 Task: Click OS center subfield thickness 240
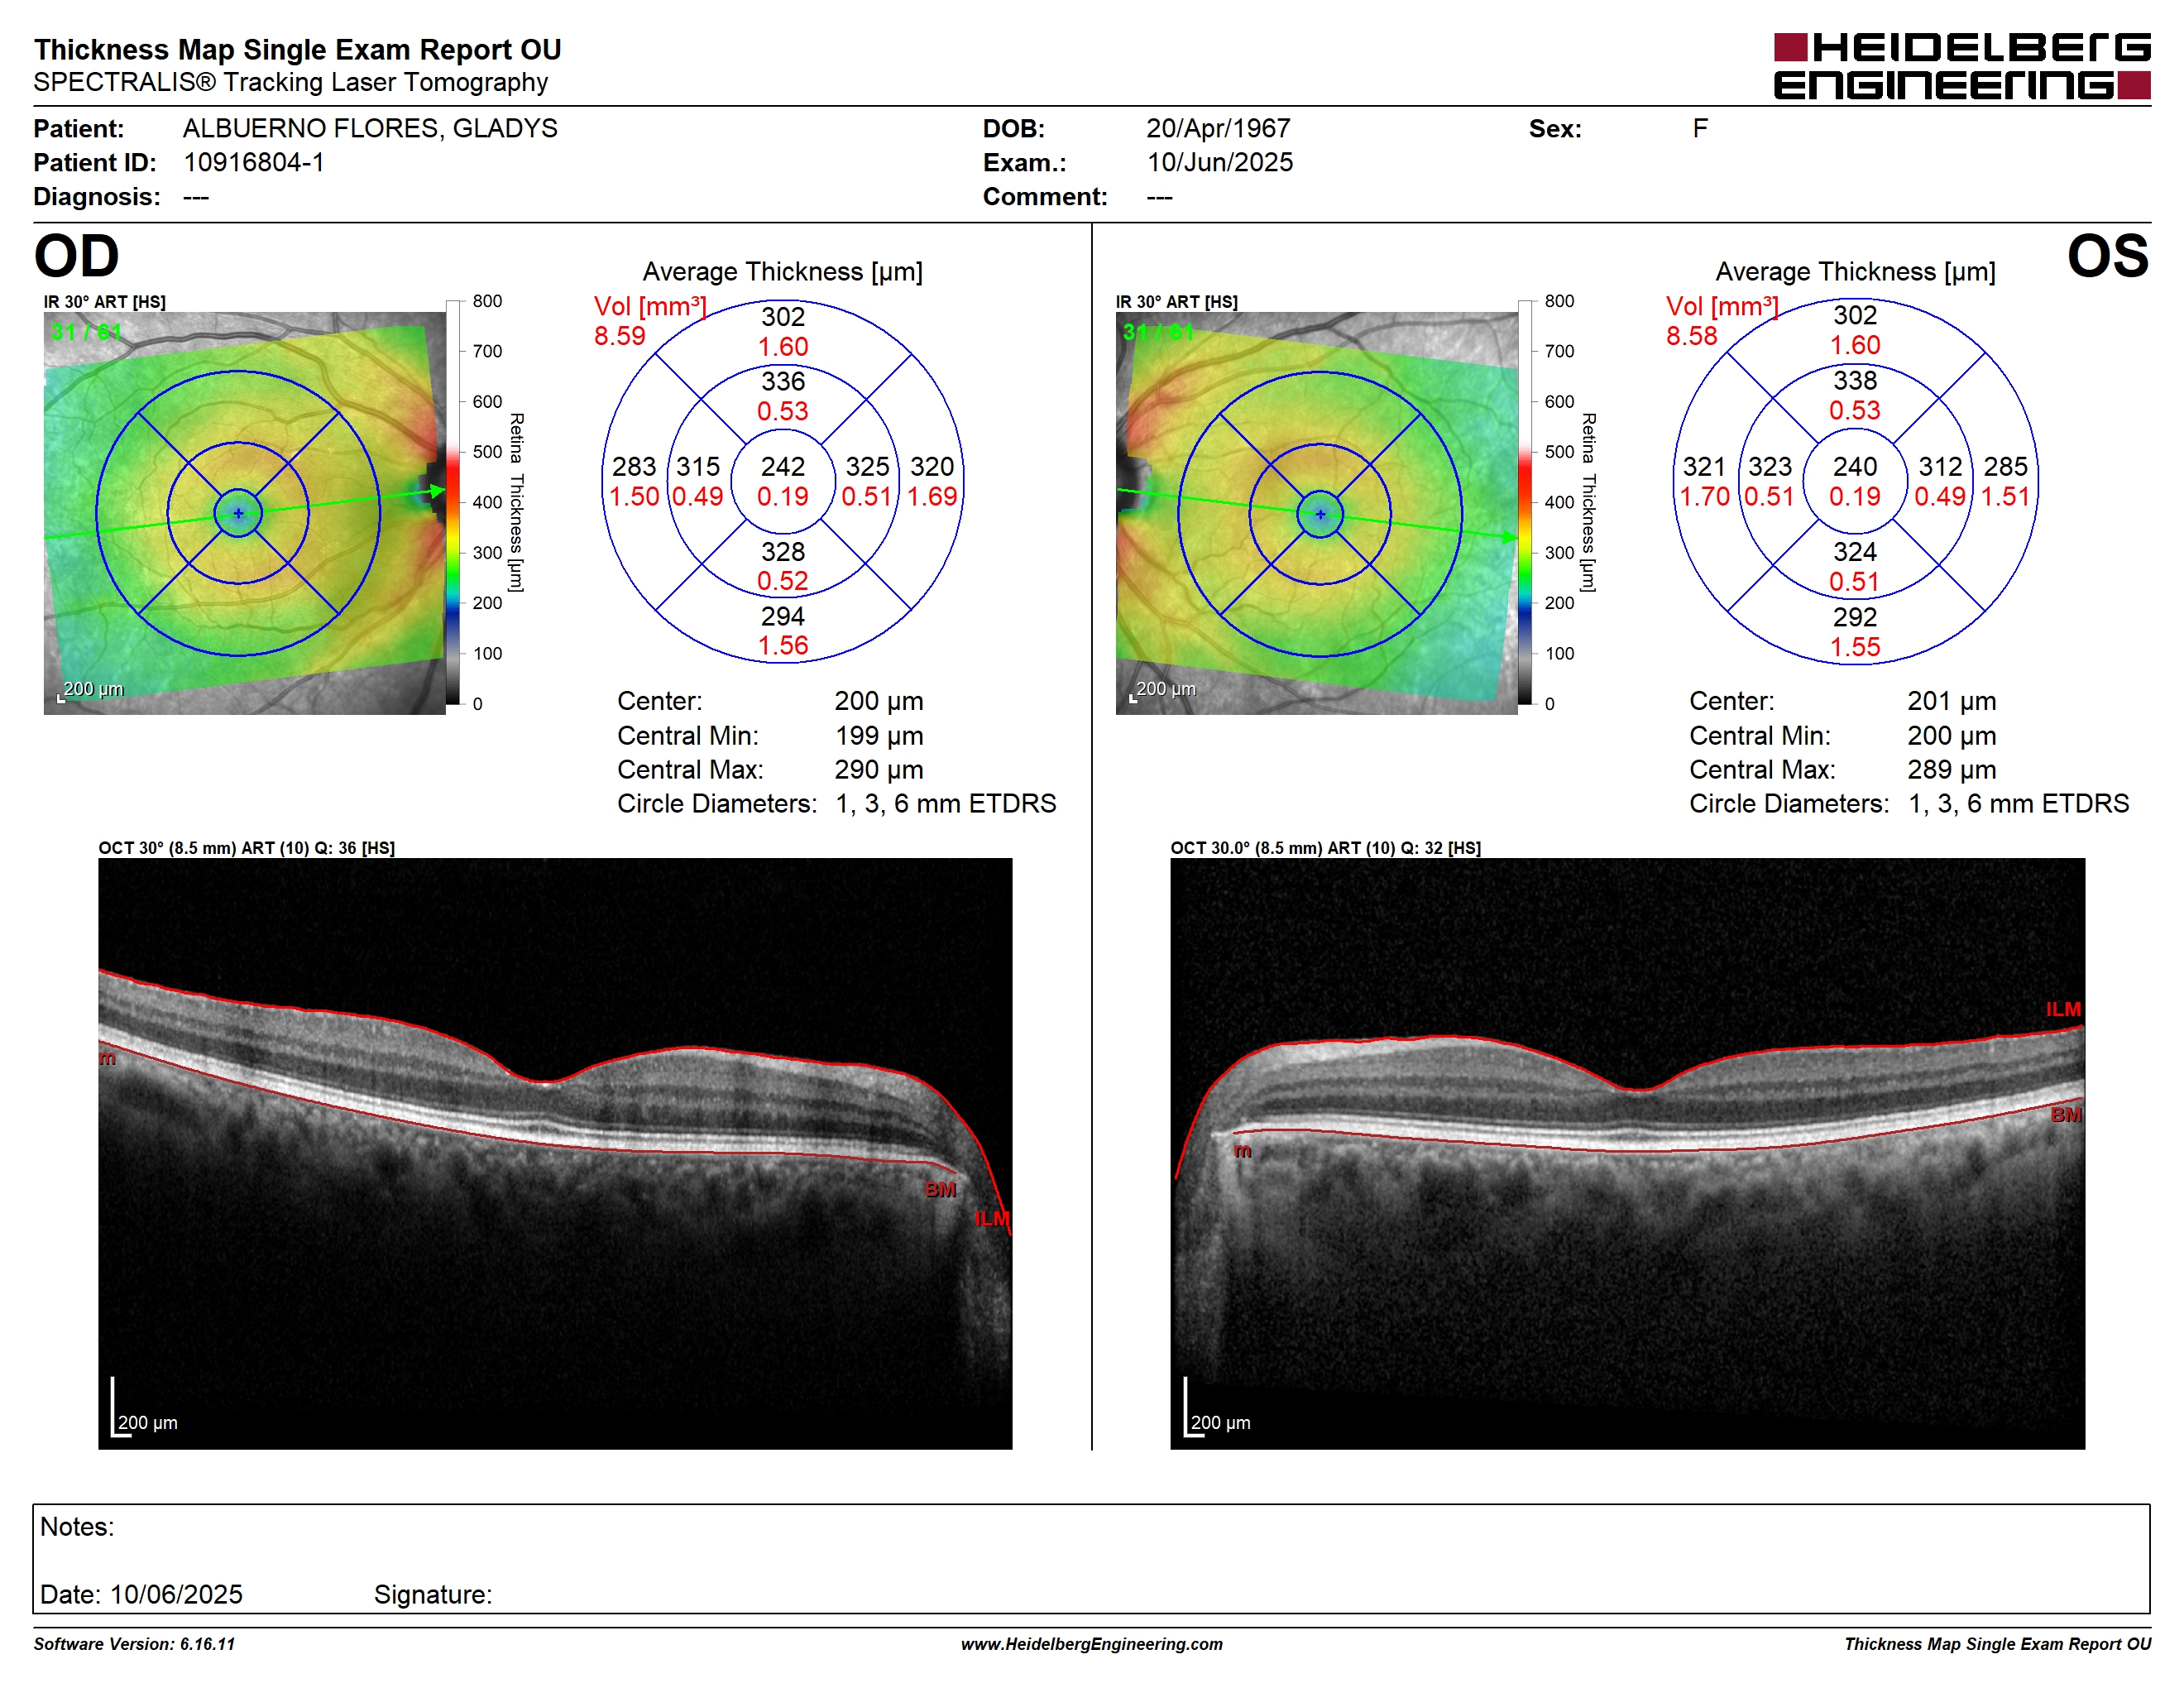click(x=1855, y=467)
